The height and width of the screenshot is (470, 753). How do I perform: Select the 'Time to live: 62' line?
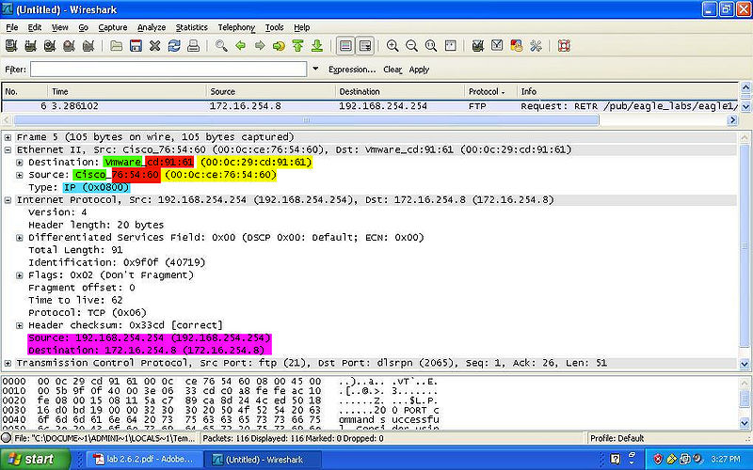(75, 300)
